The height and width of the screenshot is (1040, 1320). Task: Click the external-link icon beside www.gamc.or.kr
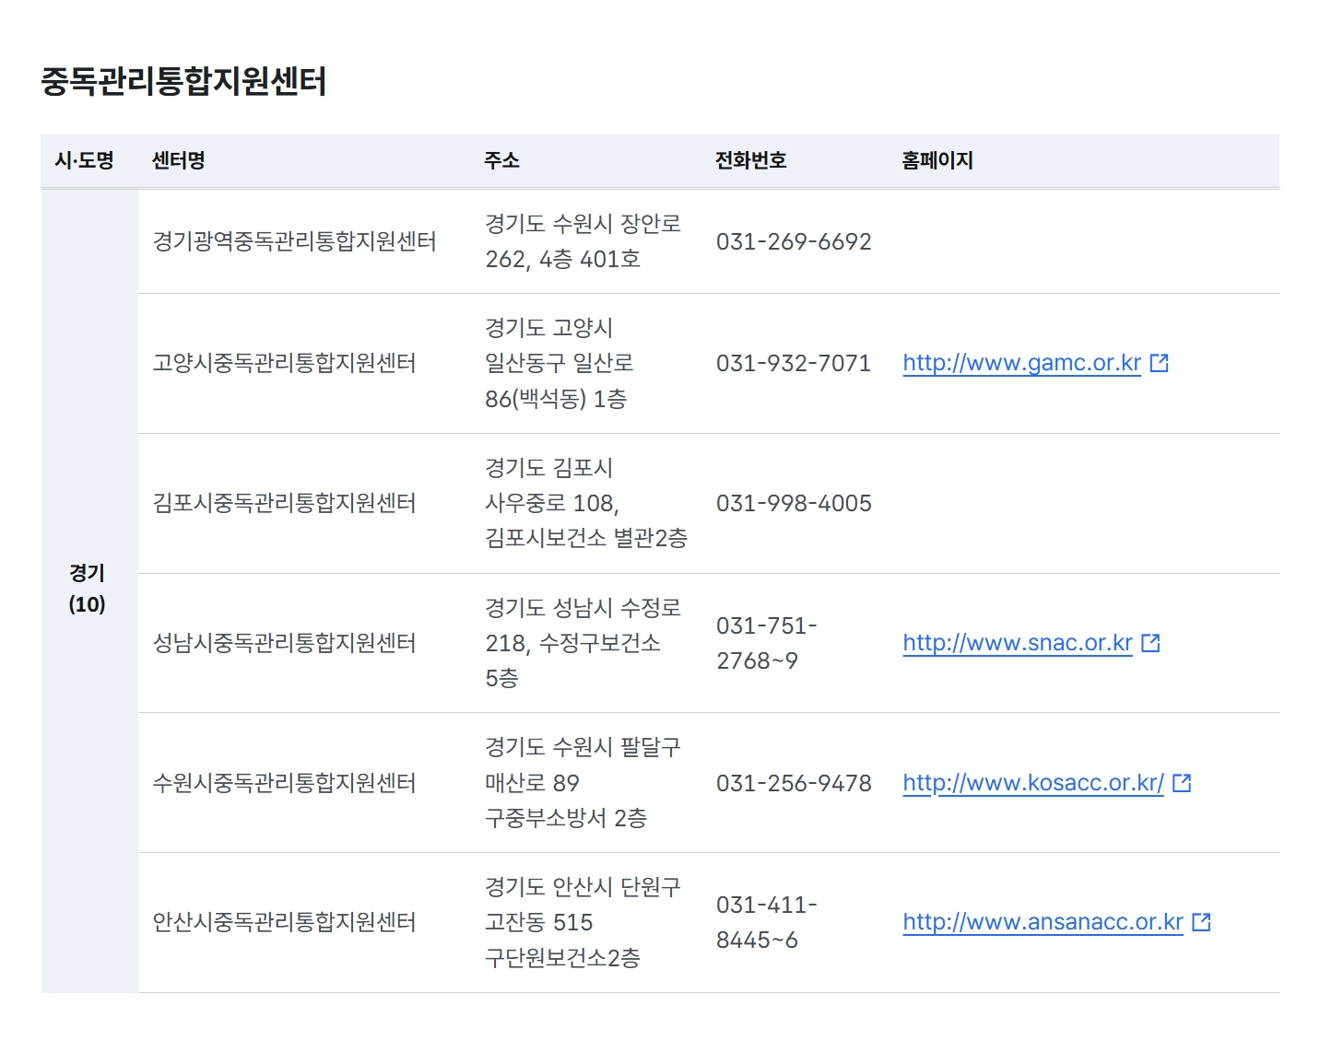point(1159,363)
